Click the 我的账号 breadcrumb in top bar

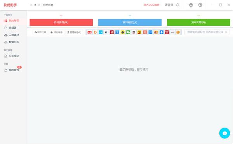click(x=48, y=5)
